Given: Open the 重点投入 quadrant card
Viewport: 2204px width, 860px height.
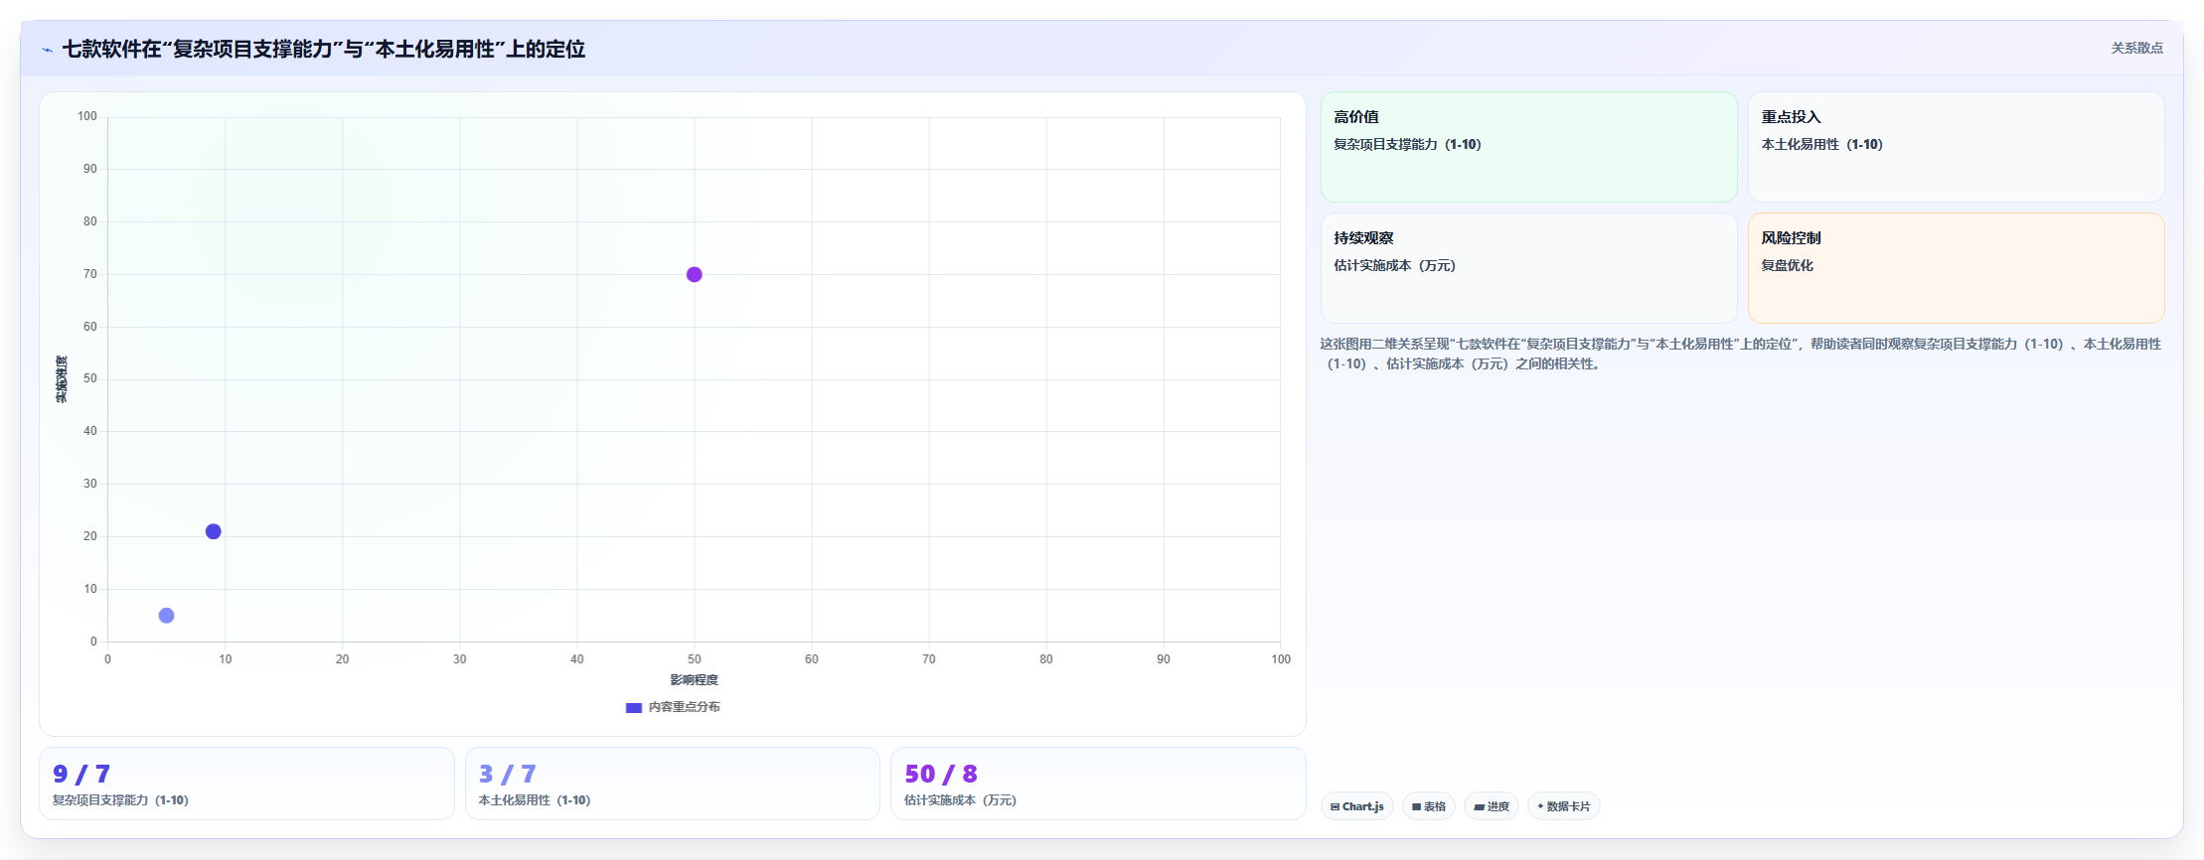Looking at the screenshot, I should [1956, 147].
